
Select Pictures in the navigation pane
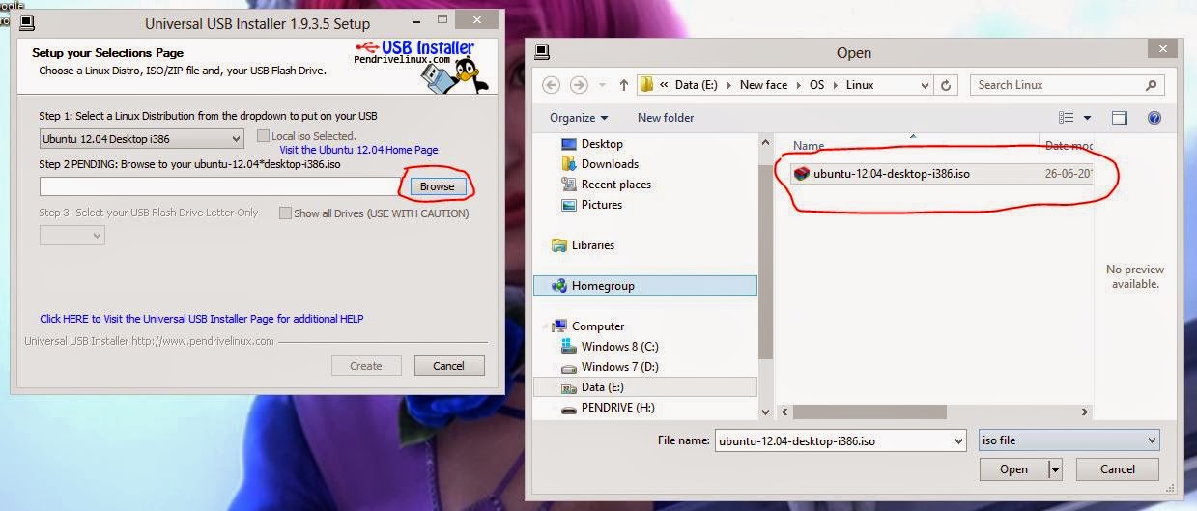[x=602, y=205]
